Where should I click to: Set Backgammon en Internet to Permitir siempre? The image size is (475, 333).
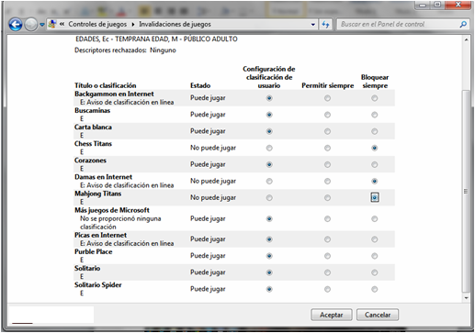pyautogui.click(x=327, y=98)
